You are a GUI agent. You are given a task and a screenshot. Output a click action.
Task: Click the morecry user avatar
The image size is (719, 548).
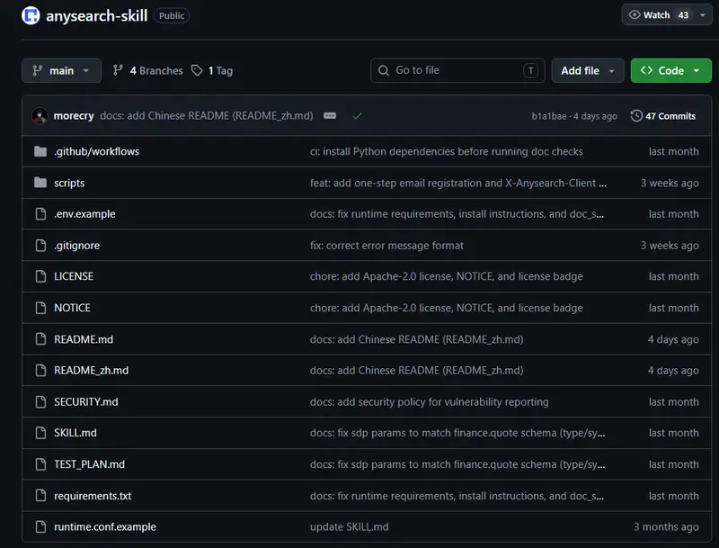pos(40,116)
